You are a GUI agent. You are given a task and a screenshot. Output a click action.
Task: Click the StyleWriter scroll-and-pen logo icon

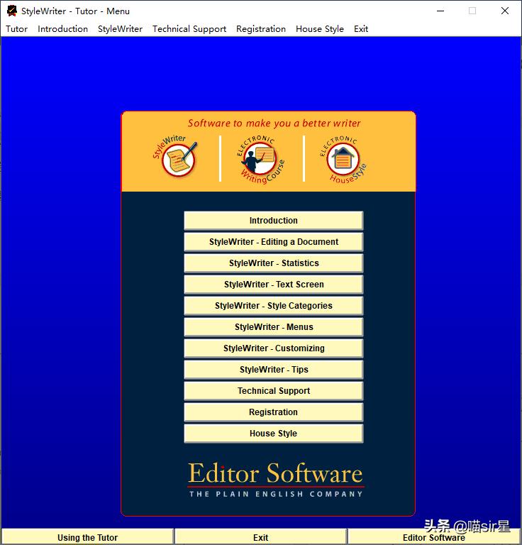coord(175,156)
